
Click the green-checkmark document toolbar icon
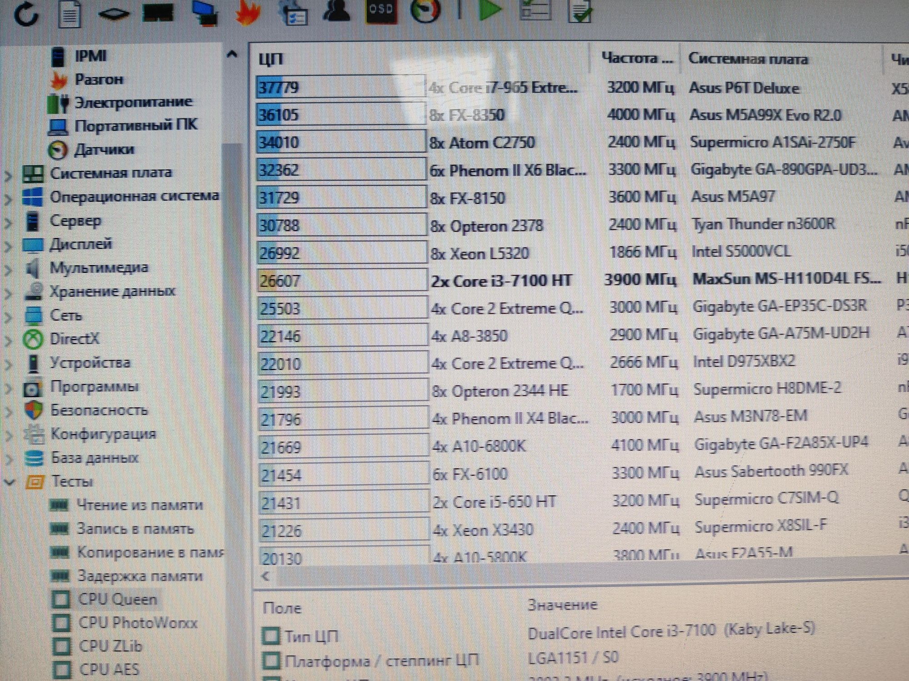[x=580, y=12]
